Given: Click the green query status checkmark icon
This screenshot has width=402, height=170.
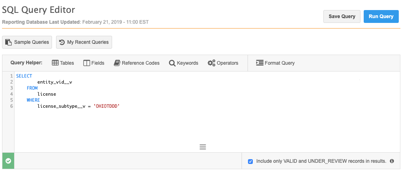Looking at the screenshot, I should (8, 161).
